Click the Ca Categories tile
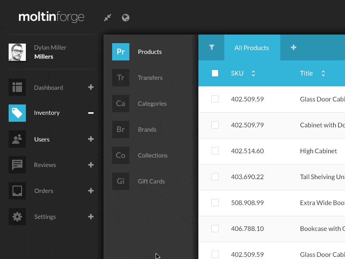This screenshot has width=345, height=259. (x=121, y=104)
